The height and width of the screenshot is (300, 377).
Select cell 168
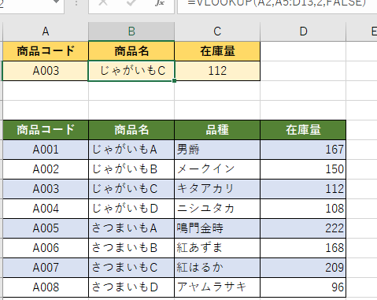click(303, 248)
